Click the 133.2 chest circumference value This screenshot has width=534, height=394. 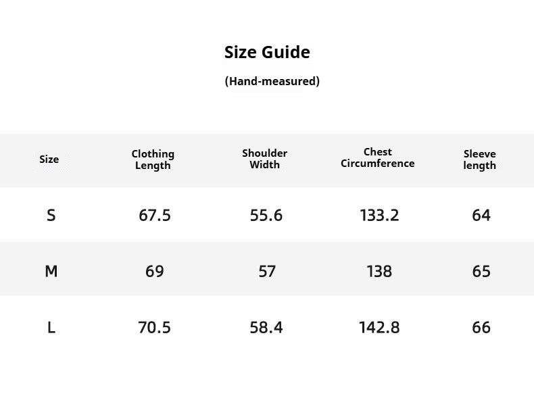click(379, 215)
